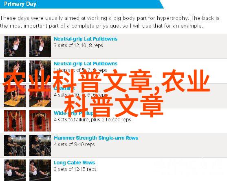Open first Deadlifts thumbnail with yellow platform
227x181 pixels.
click(x=15, y=96)
